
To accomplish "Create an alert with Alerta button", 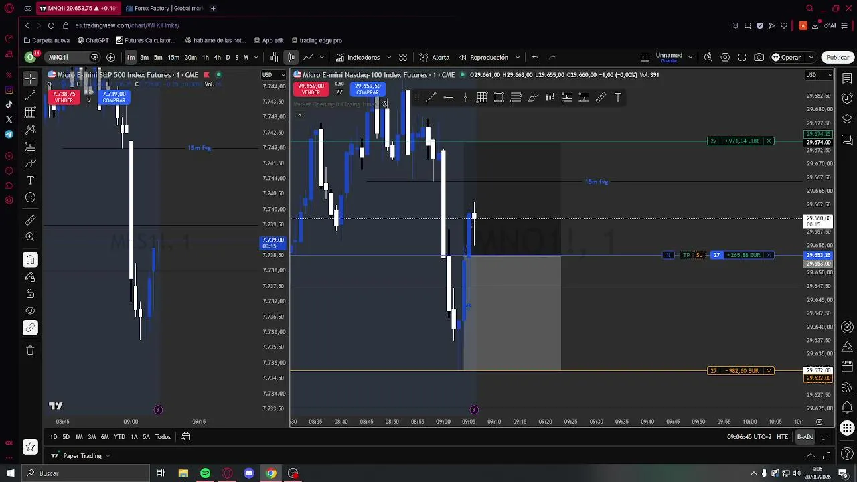I will [435, 57].
